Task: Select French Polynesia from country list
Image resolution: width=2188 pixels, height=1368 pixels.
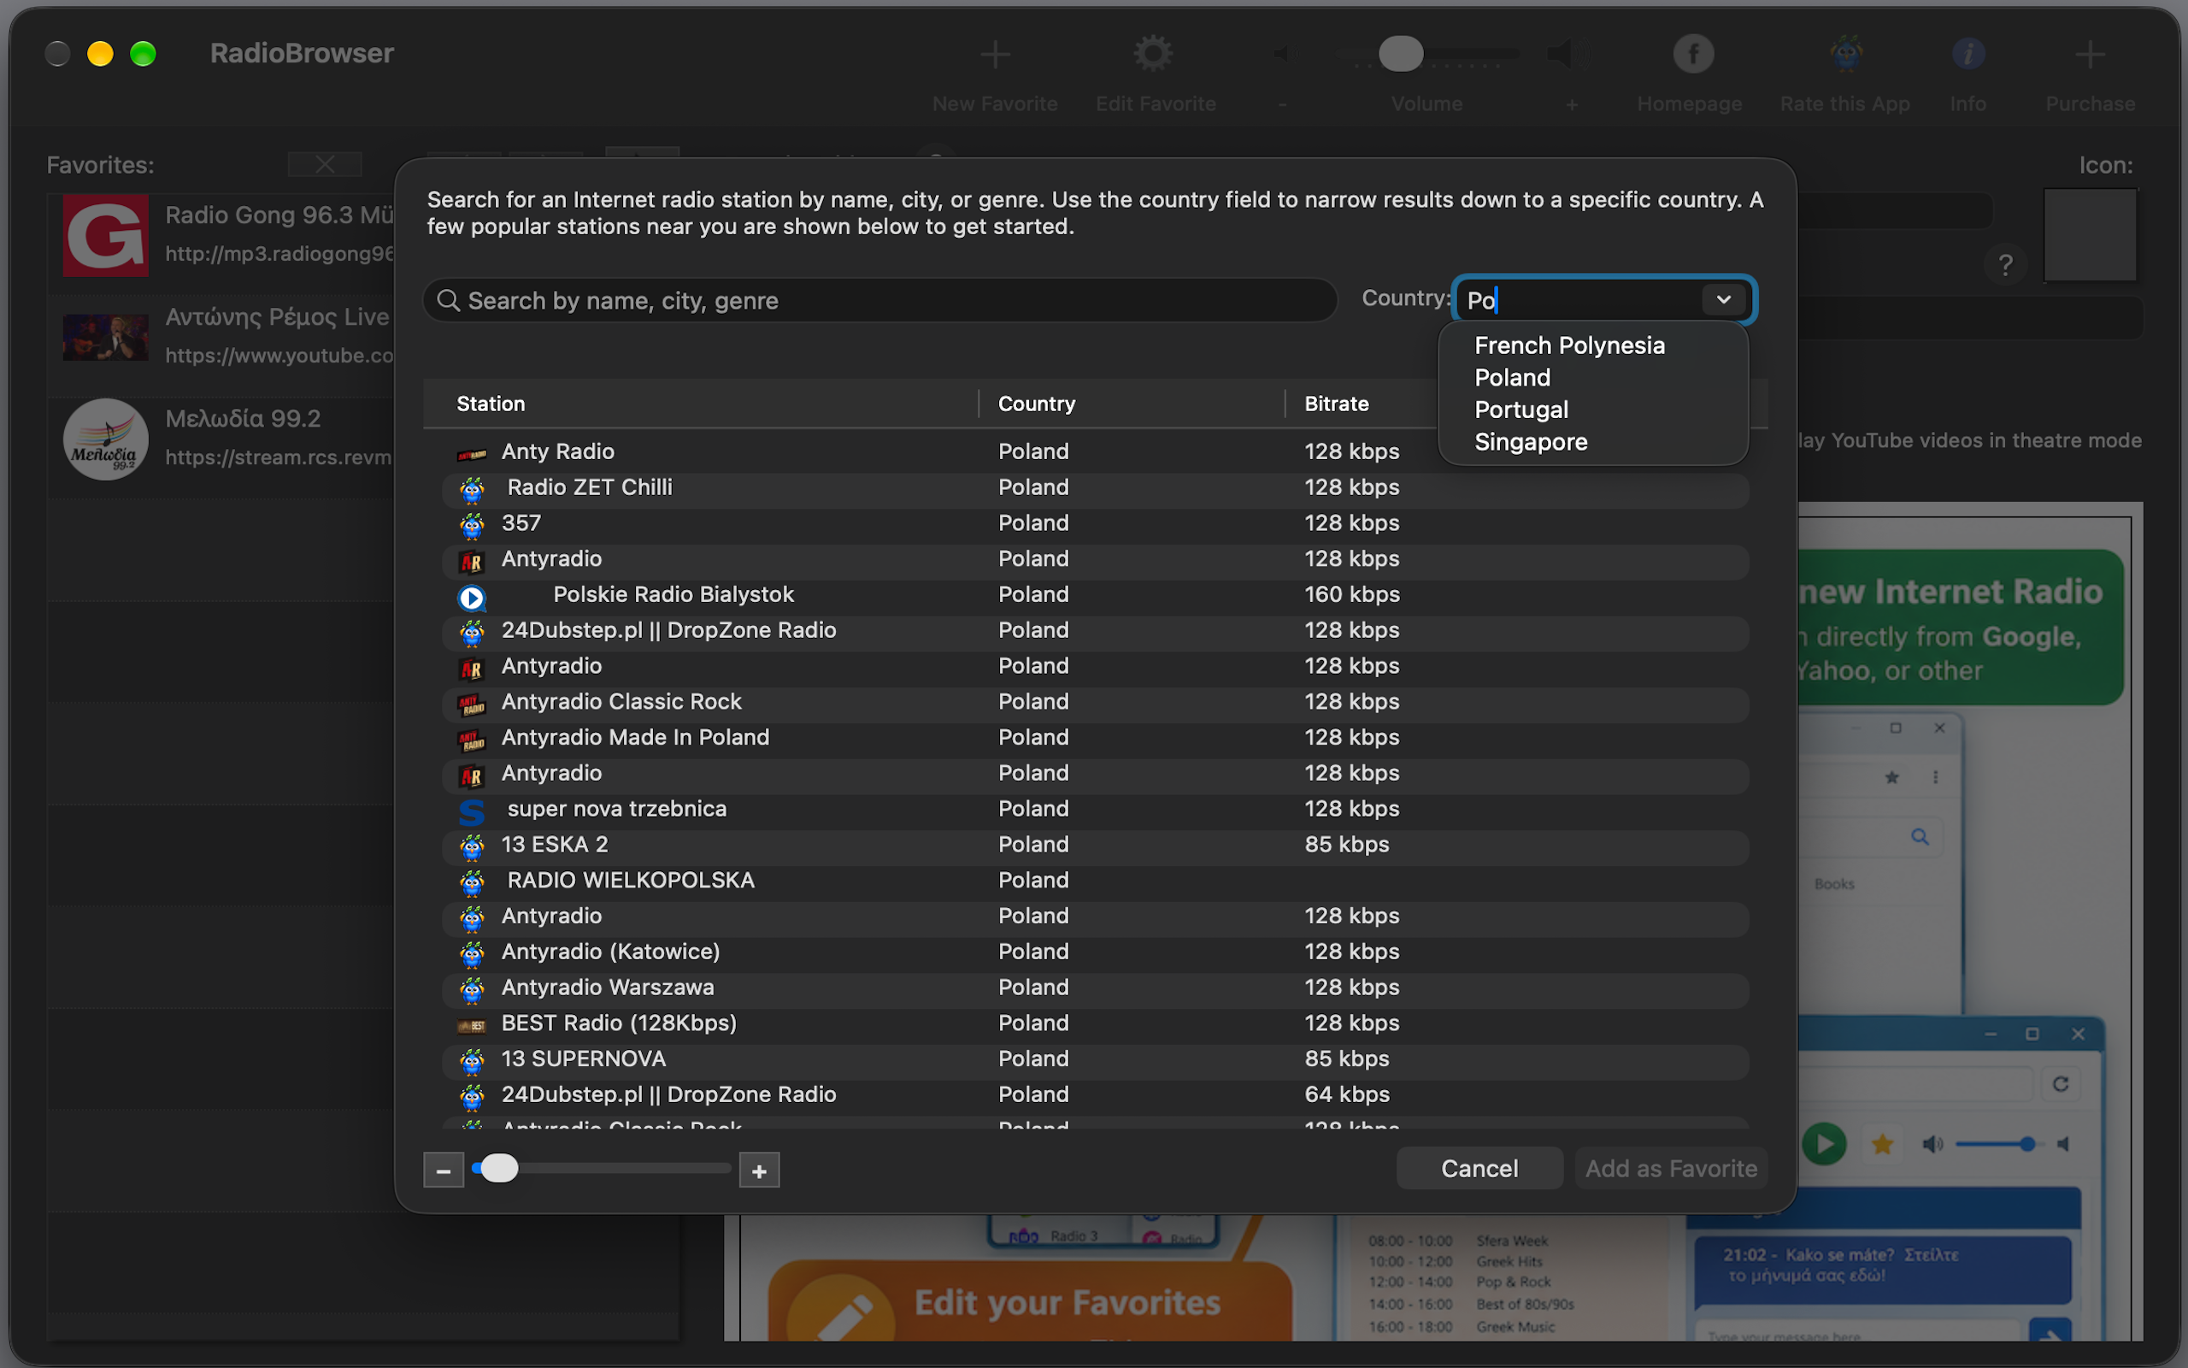Action: 1568,345
